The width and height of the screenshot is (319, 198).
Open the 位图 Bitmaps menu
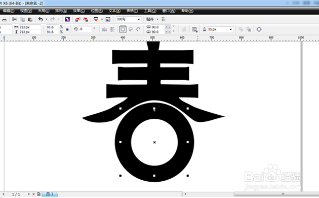(97, 11)
